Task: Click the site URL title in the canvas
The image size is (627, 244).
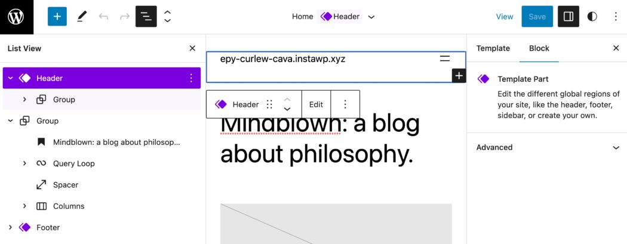Action: (282, 59)
